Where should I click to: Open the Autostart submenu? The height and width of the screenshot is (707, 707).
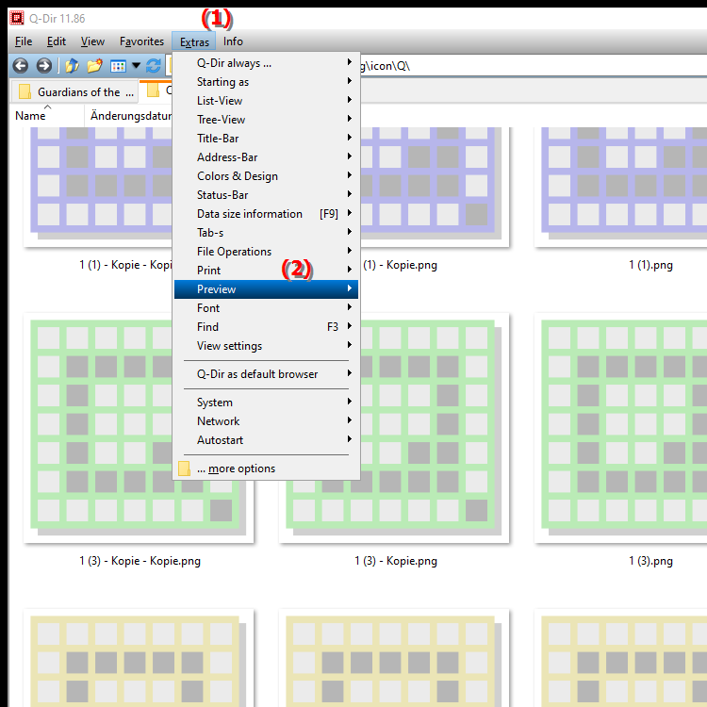266,440
